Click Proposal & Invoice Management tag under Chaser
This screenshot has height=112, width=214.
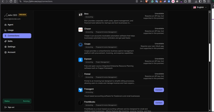click(106, 32)
